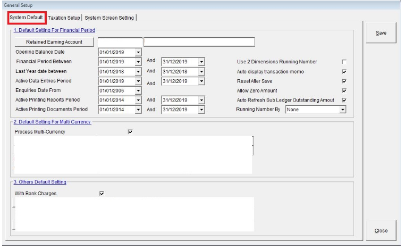
Task: Uncheck Process Multi-Currency checkbox
Action: pyautogui.click(x=130, y=132)
